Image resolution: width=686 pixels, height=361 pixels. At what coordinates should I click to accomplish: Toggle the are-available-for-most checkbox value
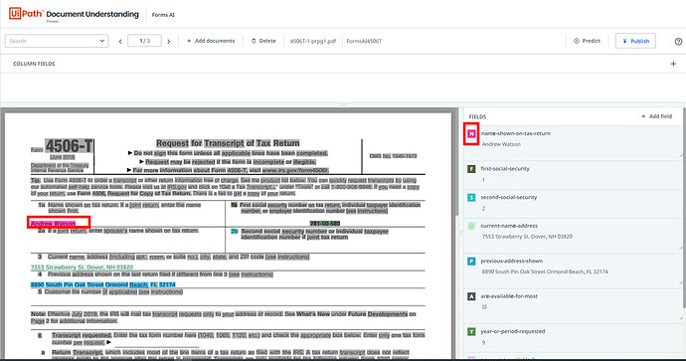tap(484, 306)
